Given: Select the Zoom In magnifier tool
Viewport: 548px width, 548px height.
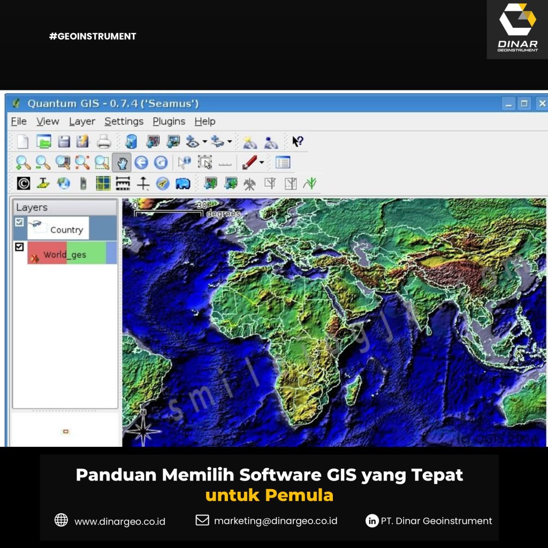Looking at the screenshot, I should (23, 163).
